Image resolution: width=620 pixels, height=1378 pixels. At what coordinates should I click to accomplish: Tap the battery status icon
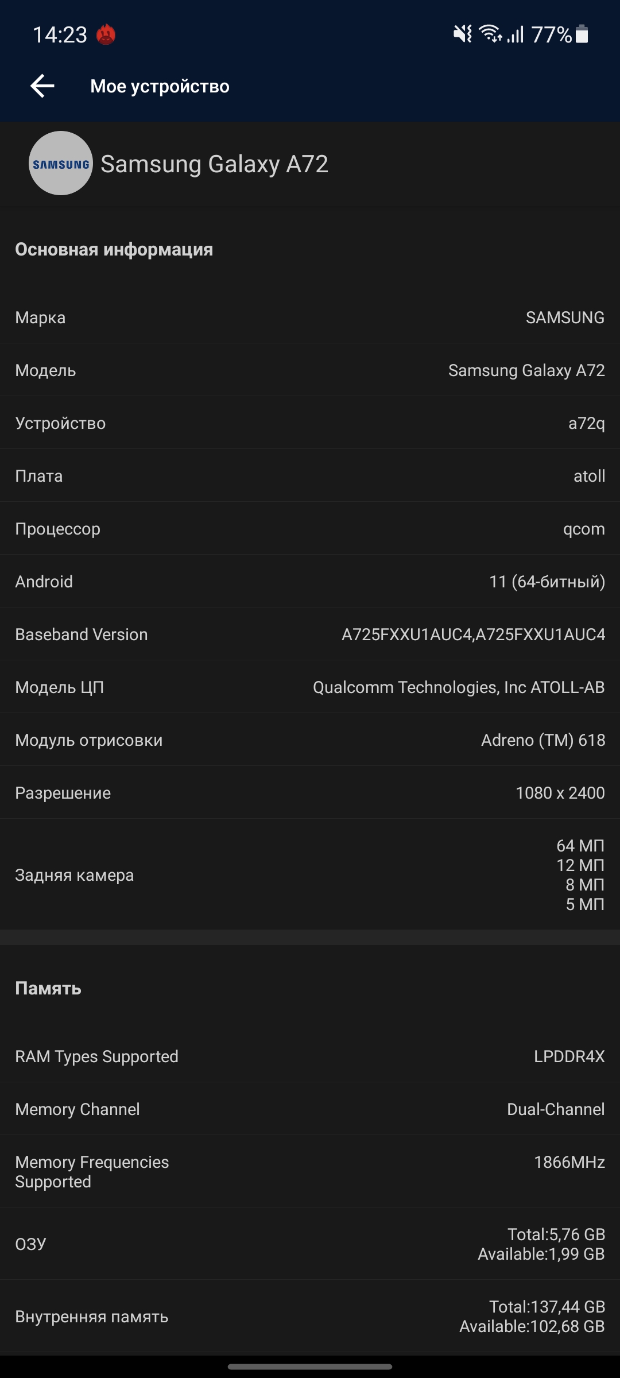click(x=582, y=34)
